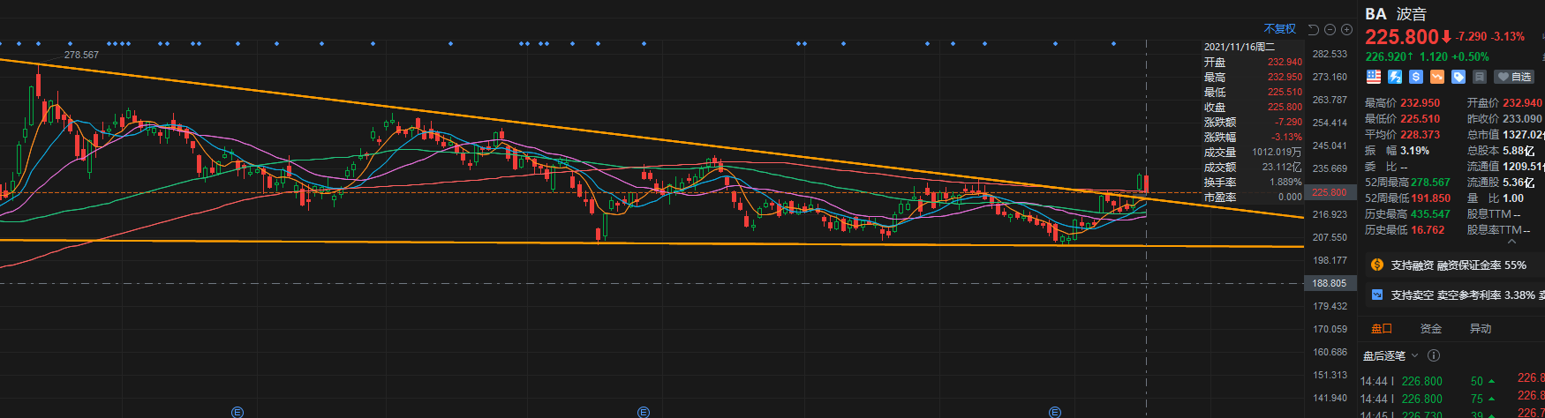Click the blue price tag icon
The height and width of the screenshot is (418, 1545).
click(1458, 77)
